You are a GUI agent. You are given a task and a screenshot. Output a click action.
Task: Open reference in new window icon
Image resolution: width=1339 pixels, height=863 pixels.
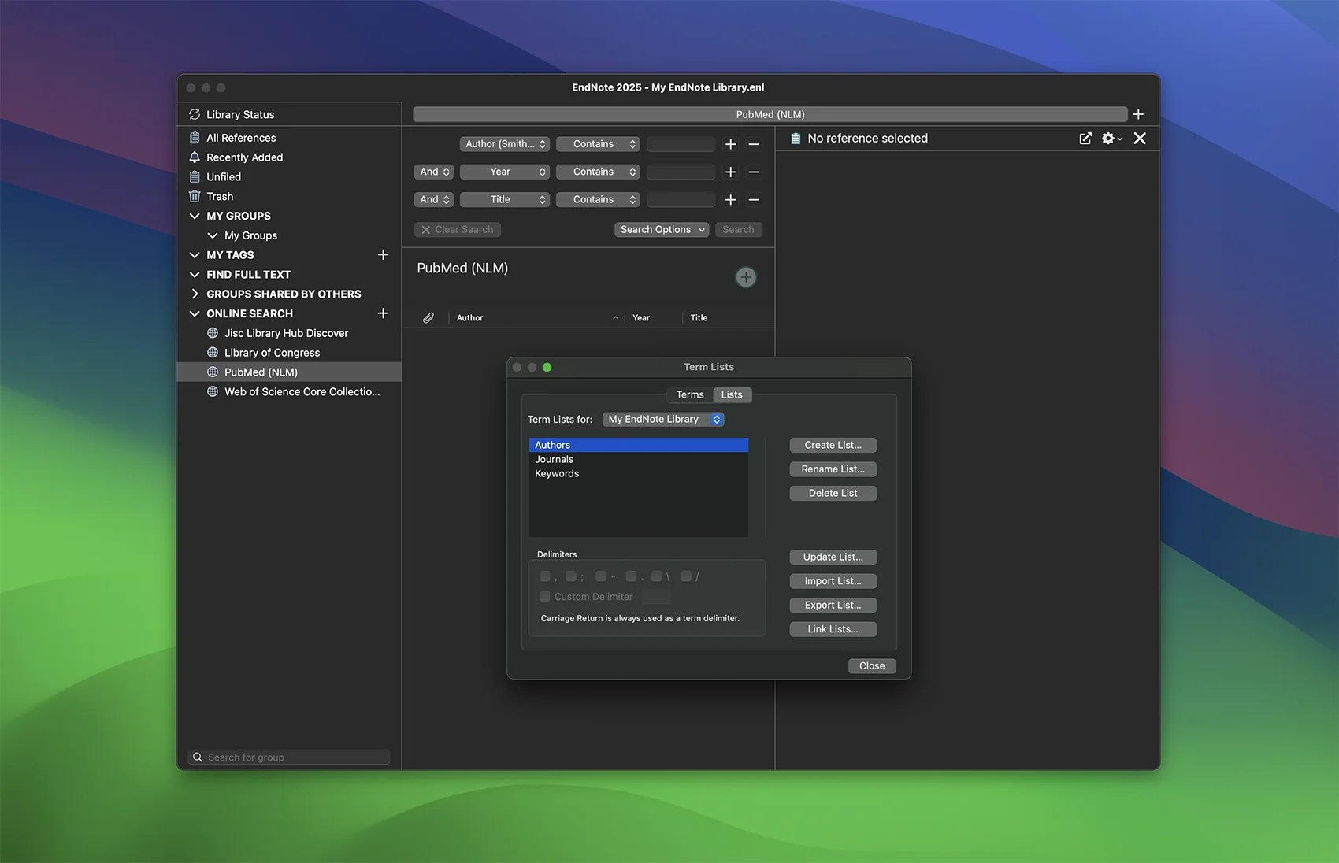point(1085,139)
